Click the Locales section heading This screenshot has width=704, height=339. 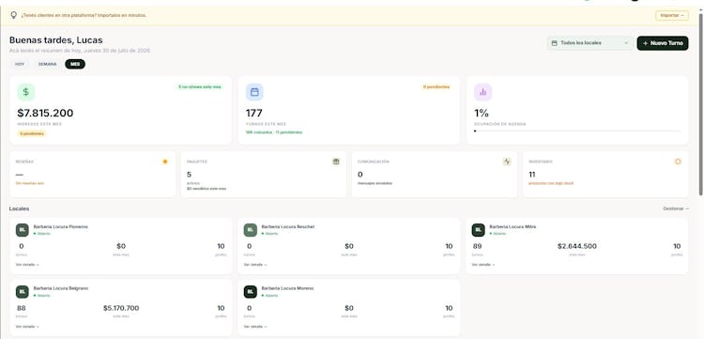click(19, 208)
